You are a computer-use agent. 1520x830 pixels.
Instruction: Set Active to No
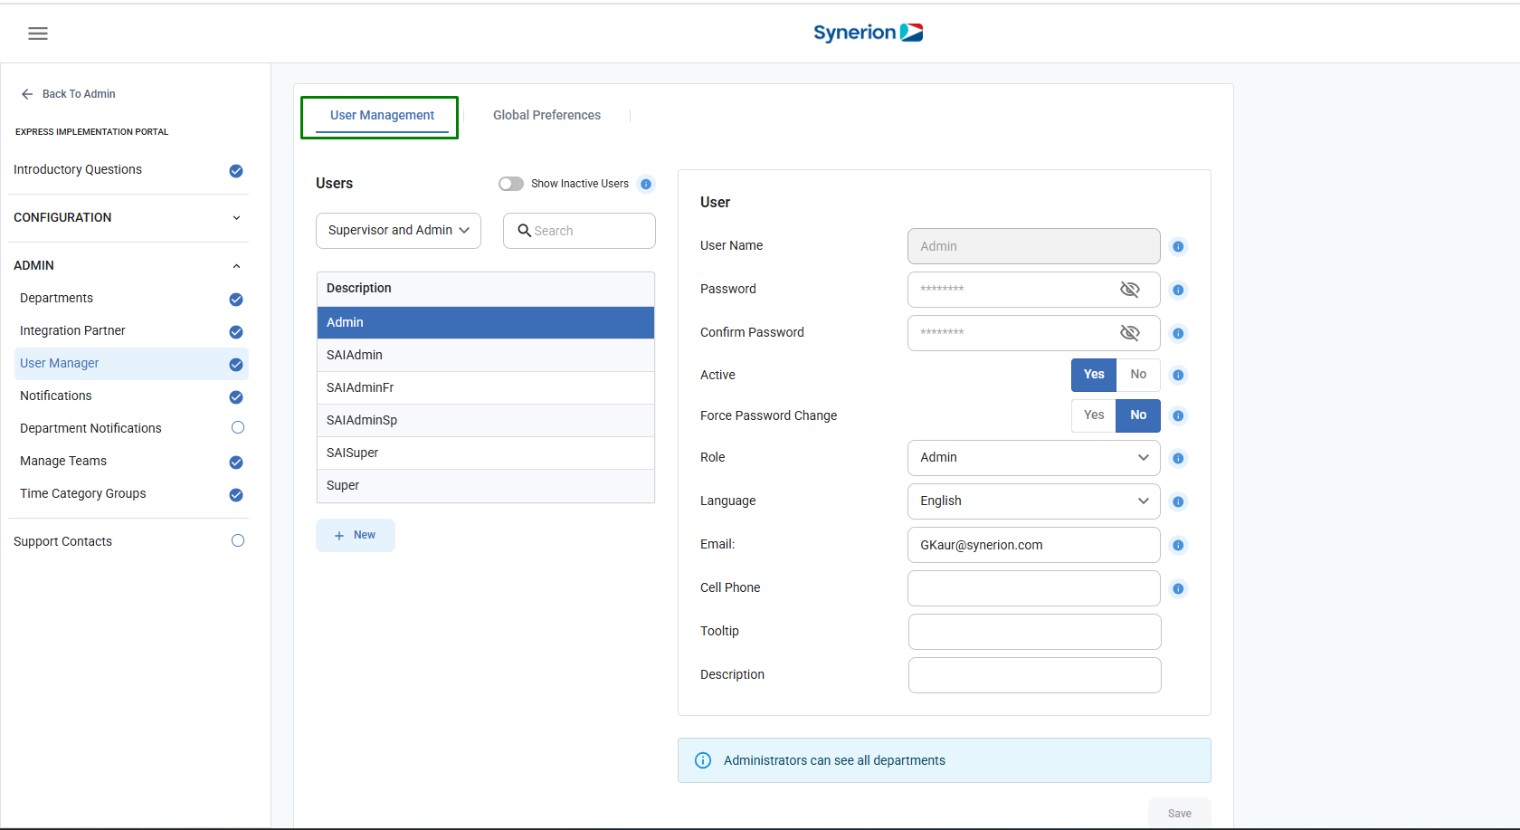point(1138,375)
